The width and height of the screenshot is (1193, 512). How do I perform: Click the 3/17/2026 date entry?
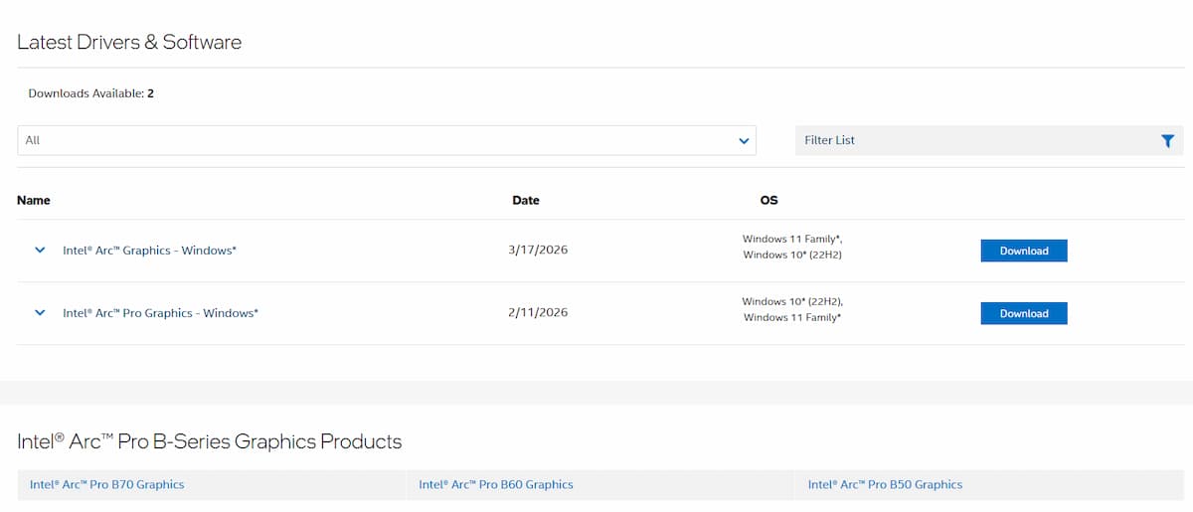pyautogui.click(x=537, y=251)
